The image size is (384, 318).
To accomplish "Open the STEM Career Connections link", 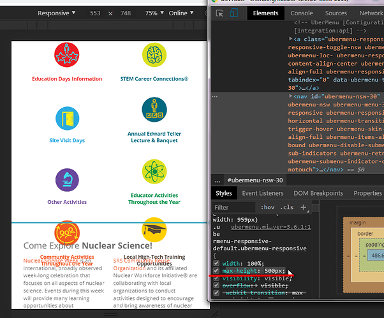I will 154,79.
